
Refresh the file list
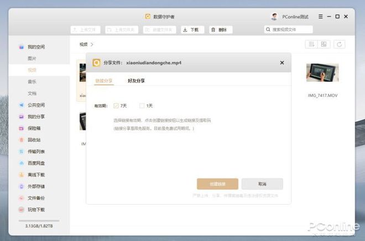(340, 44)
